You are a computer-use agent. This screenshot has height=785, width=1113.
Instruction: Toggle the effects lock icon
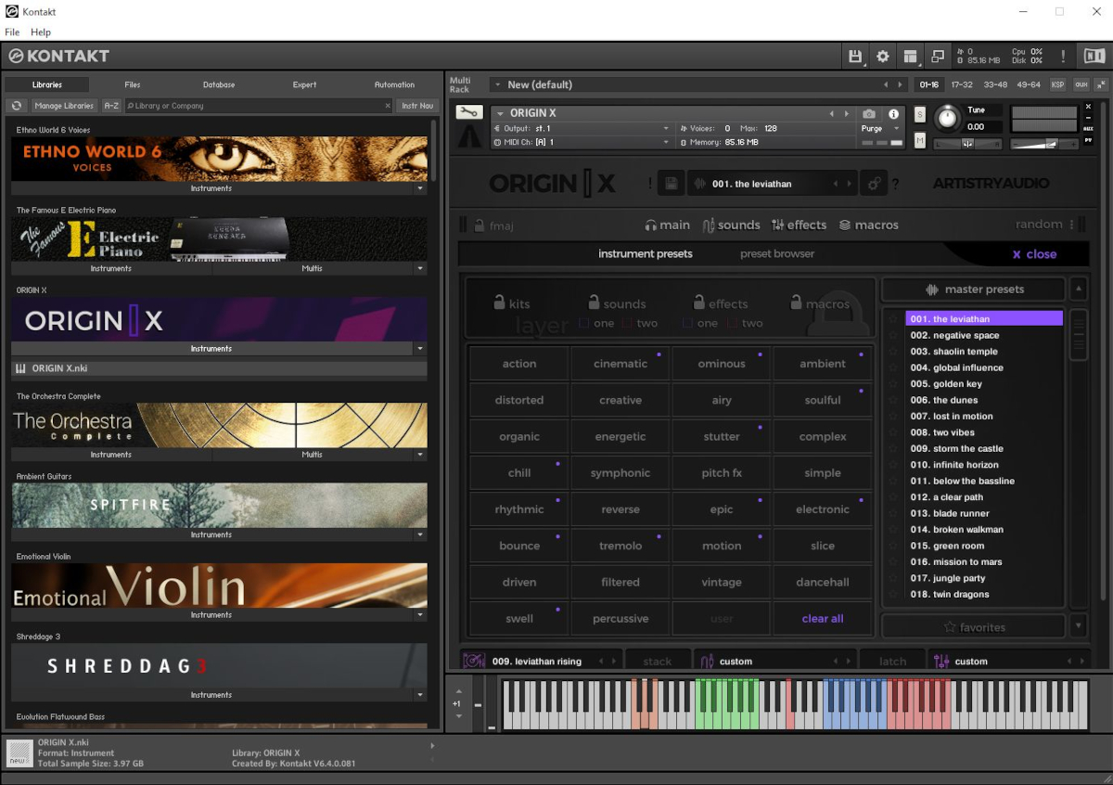pyautogui.click(x=700, y=302)
